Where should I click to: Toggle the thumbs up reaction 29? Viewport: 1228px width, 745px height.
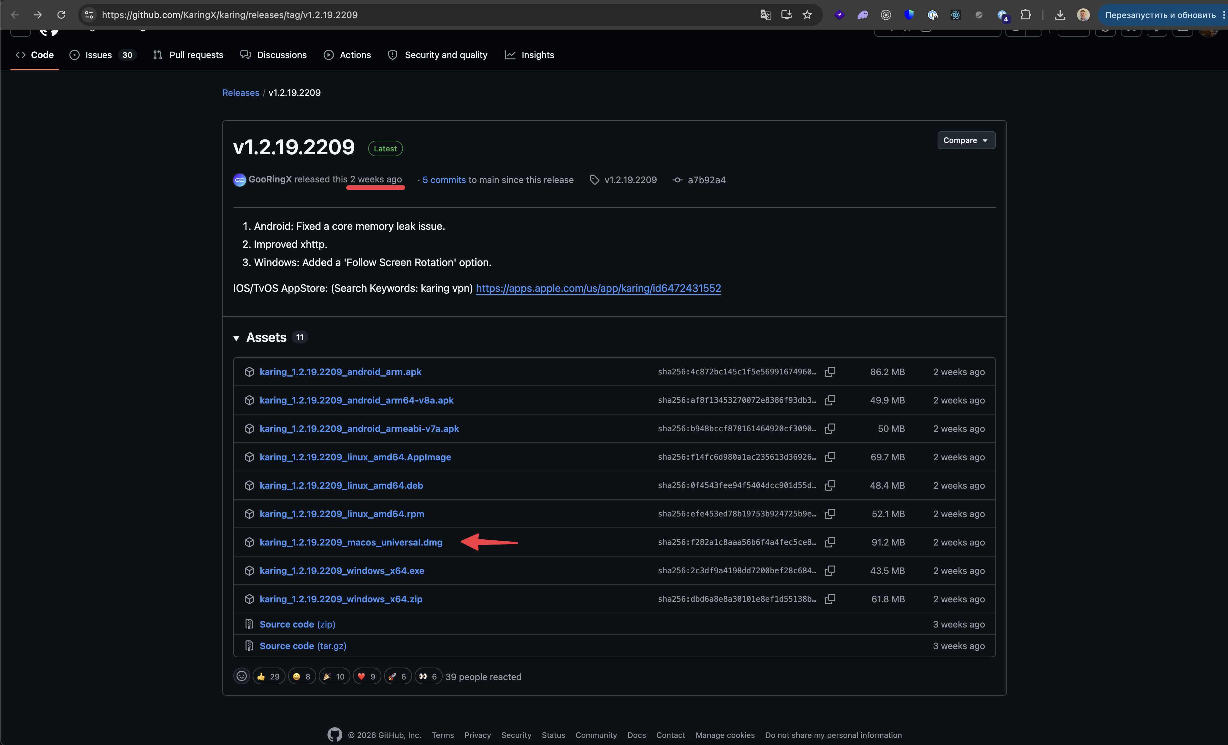[x=269, y=676]
